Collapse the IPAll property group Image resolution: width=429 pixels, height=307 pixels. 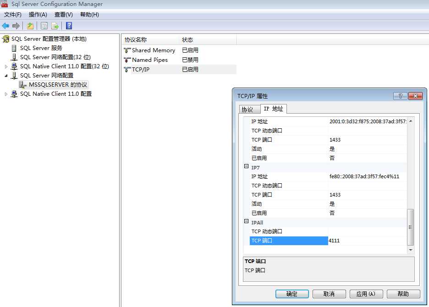pos(246,221)
